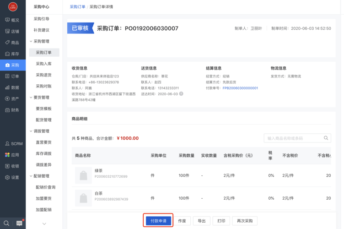Click product code P200603892987439

pos(112,199)
